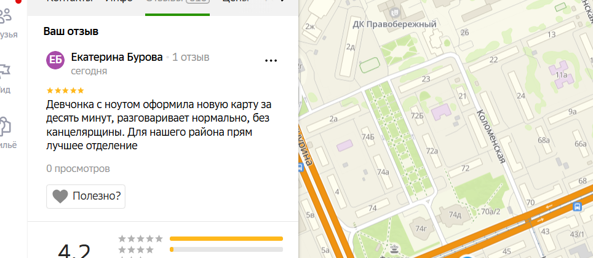Click the heart icon in Полезно button
This screenshot has height=258, width=593.
[60, 197]
